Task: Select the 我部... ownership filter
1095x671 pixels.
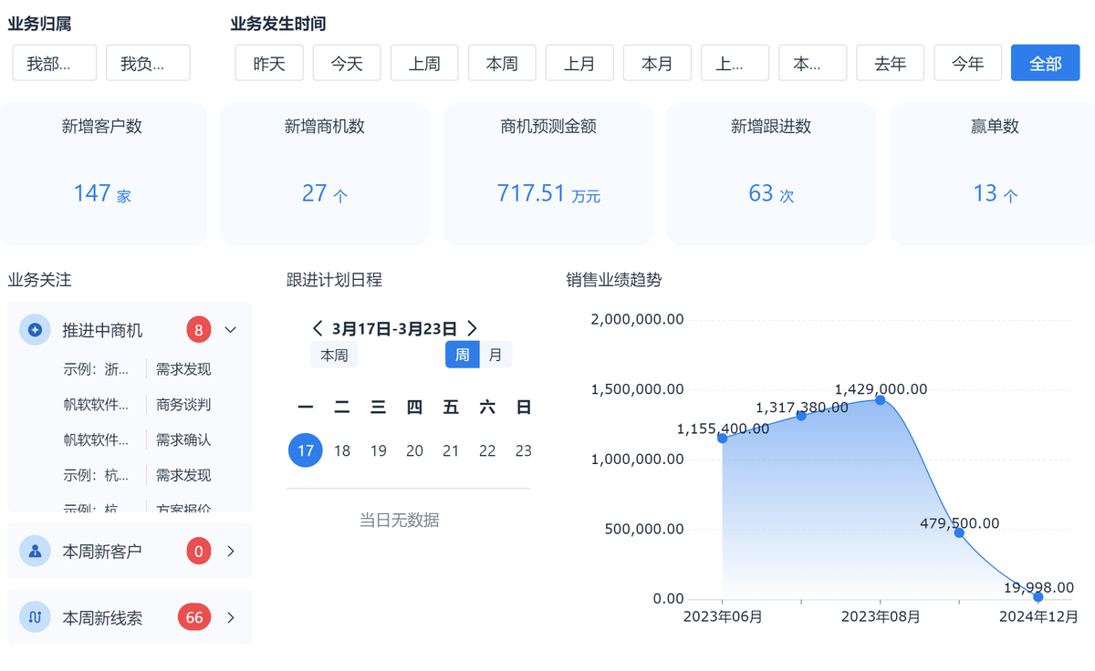Action: point(54,63)
